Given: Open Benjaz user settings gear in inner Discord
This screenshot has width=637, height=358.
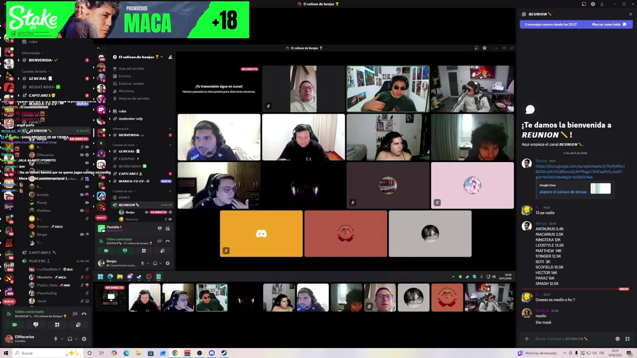Looking at the screenshot, I should pos(168,263).
